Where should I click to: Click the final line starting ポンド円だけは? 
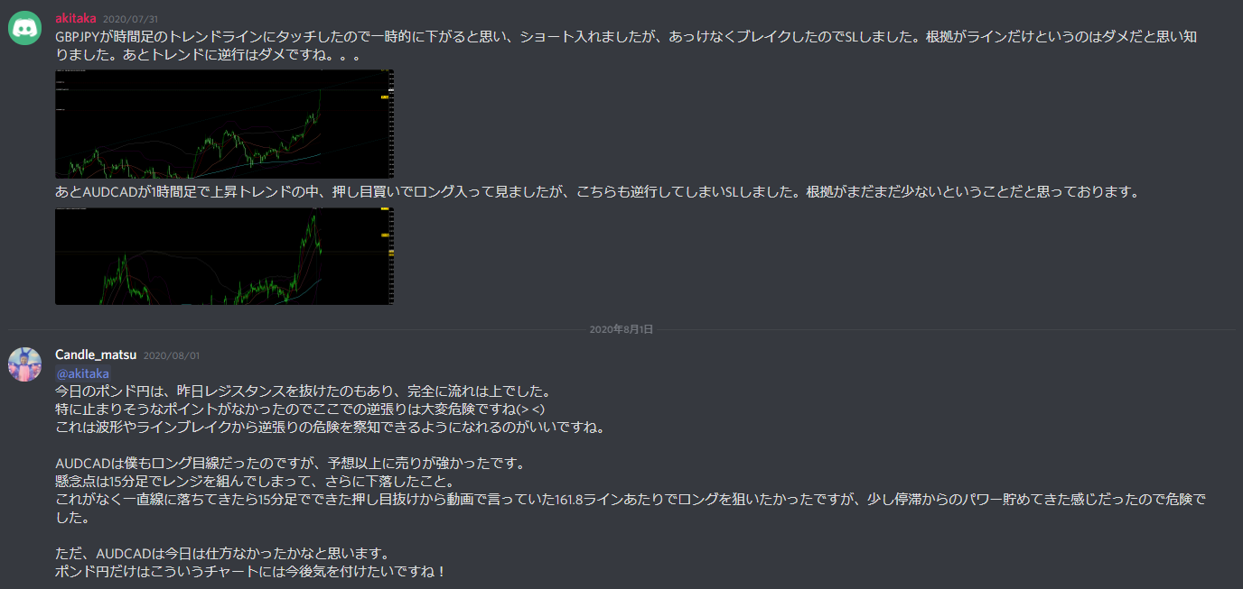tap(250, 572)
